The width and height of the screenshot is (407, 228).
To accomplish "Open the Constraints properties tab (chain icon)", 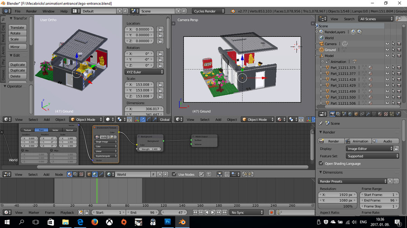I will click(x=362, y=114).
